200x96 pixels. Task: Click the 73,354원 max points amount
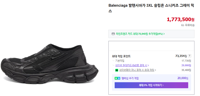point(181,56)
